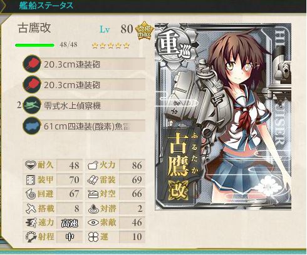The height and width of the screenshot is (255, 307).
Task: Click the 高速 speed value
Action: point(70,223)
